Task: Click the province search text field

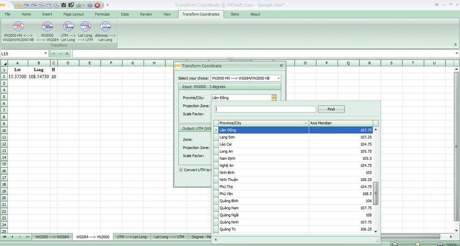Action: coord(266,109)
